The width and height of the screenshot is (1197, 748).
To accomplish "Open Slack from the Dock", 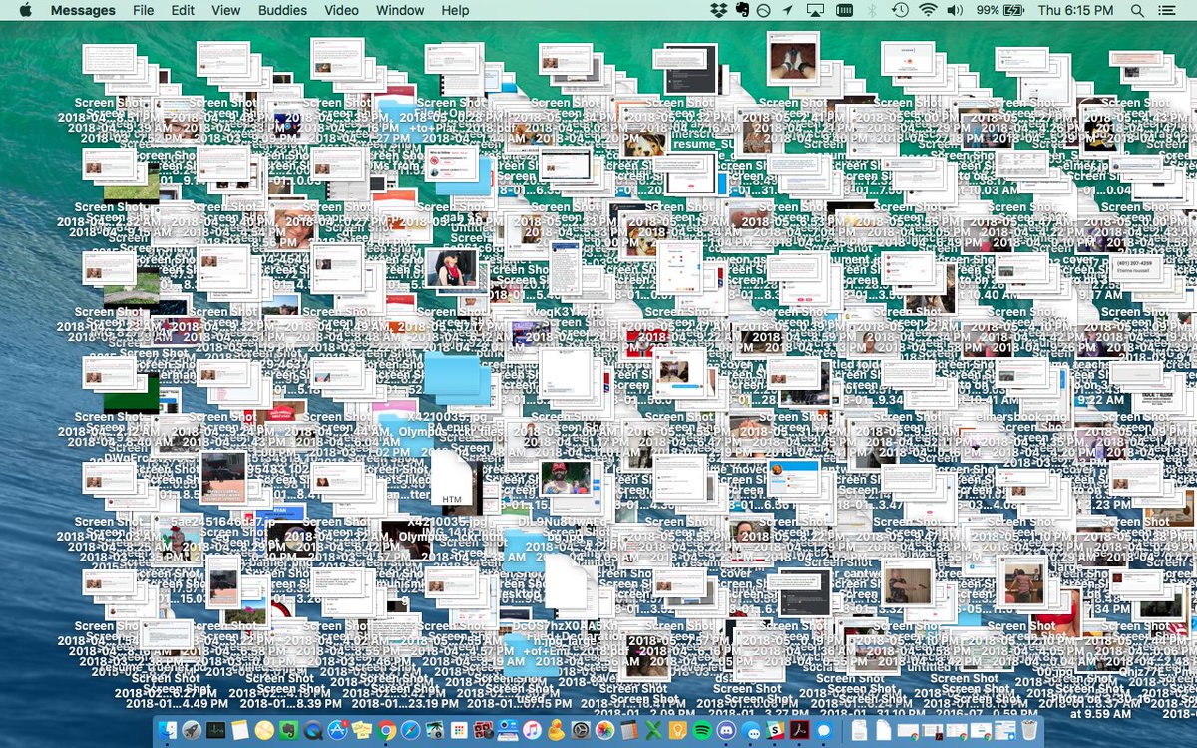I will [773, 730].
